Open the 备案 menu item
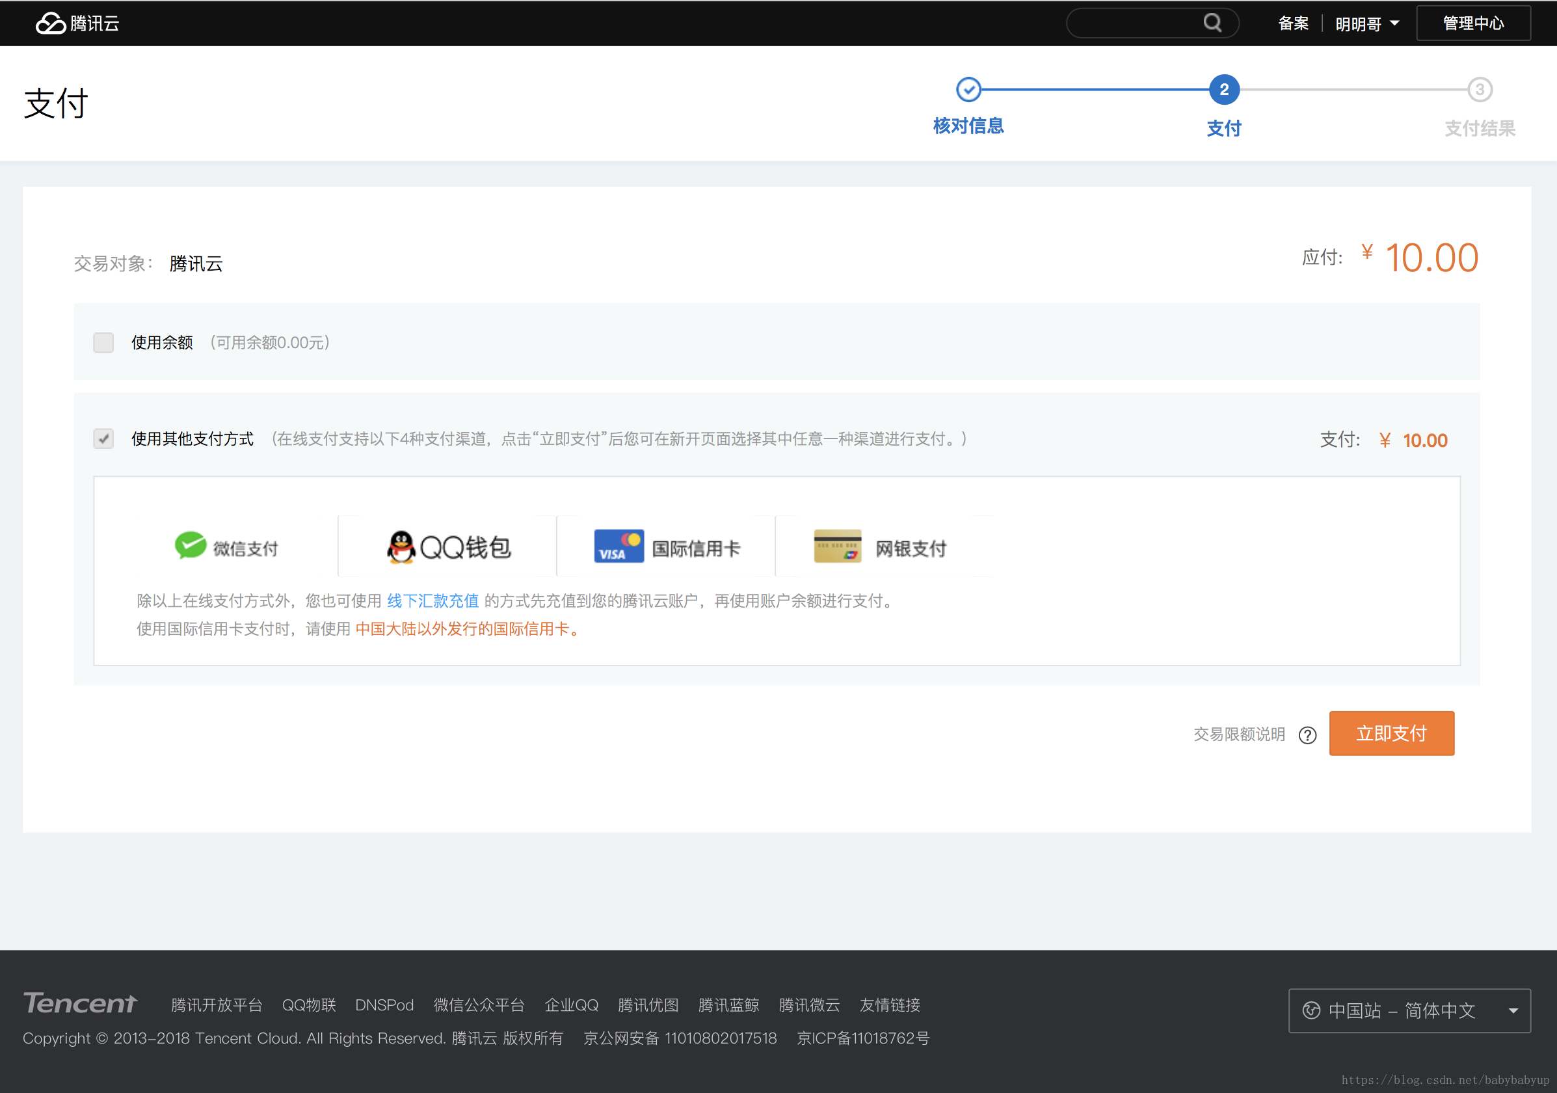This screenshot has width=1557, height=1093. tap(1292, 23)
